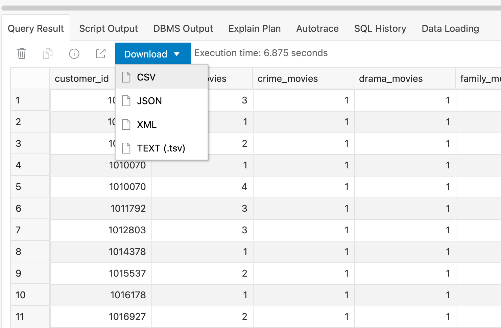
Task: Choose CSV from the download menu
Action: coord(146,77)
